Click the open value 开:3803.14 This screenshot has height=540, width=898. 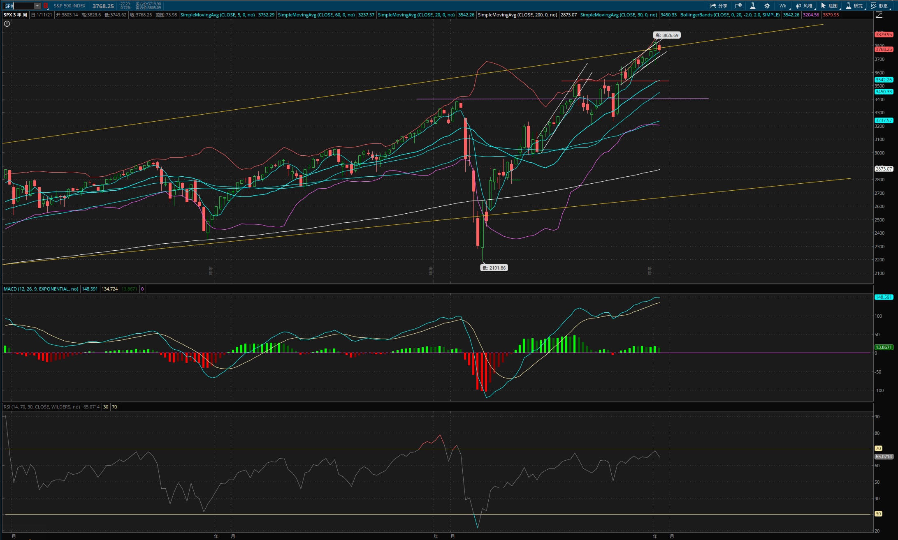click(67, 15)
